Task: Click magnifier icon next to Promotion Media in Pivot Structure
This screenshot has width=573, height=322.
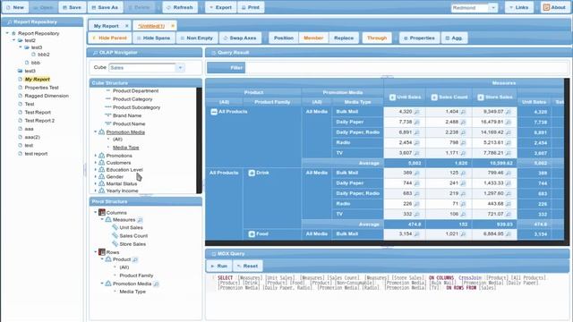Action: (x=156, y=284)
